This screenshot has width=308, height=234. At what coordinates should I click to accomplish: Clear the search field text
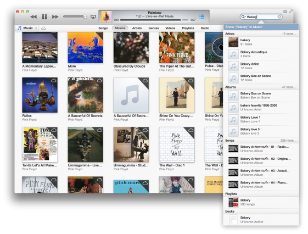click(279, 17)
